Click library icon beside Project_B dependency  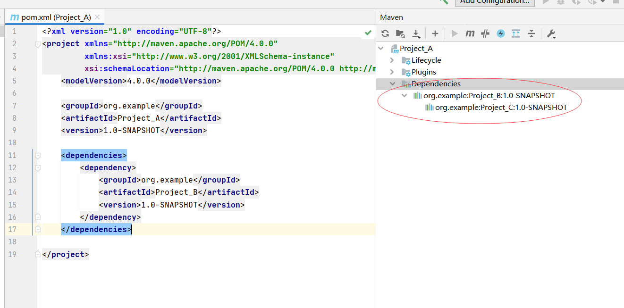[418, 96]
